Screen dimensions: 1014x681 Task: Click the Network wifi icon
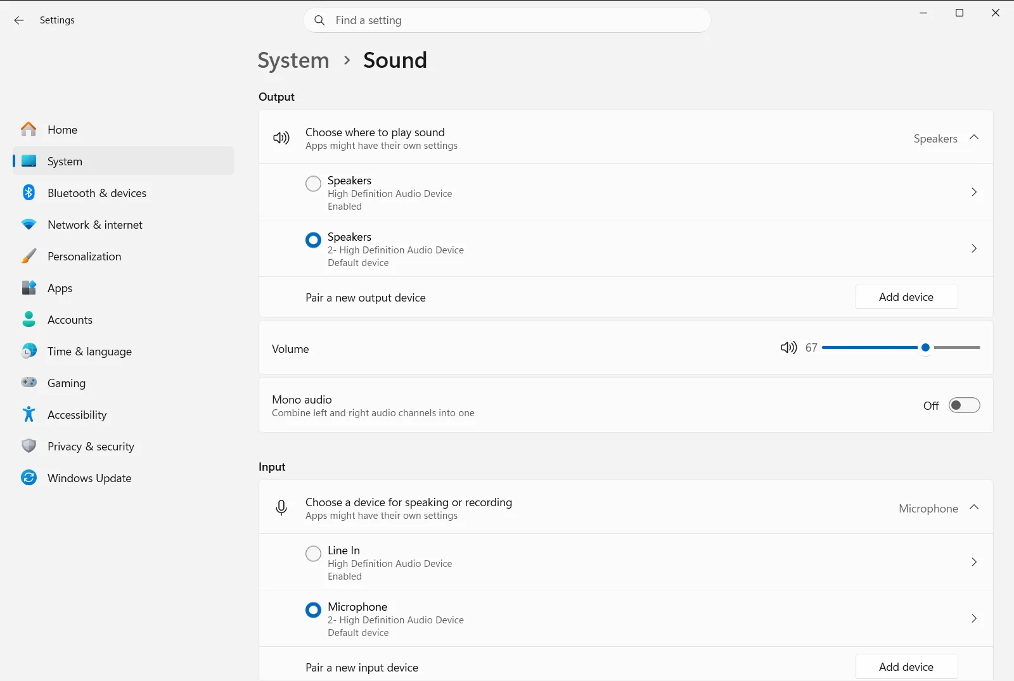tap(29, 224)
